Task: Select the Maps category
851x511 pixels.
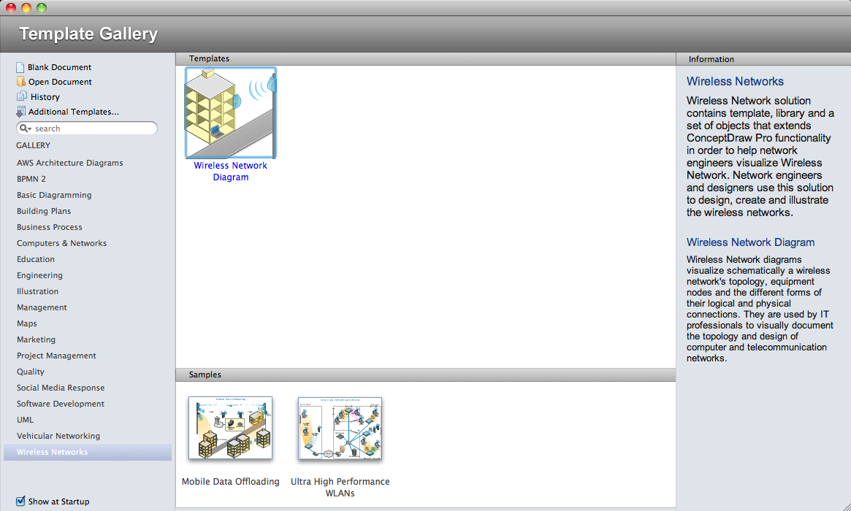Action: [x=26, y=323]
